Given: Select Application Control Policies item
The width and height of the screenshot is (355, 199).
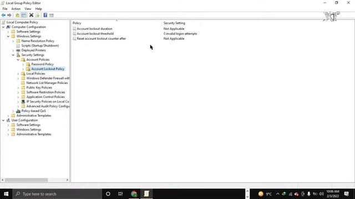Looking at the screenshot, I should coord(45,97).
